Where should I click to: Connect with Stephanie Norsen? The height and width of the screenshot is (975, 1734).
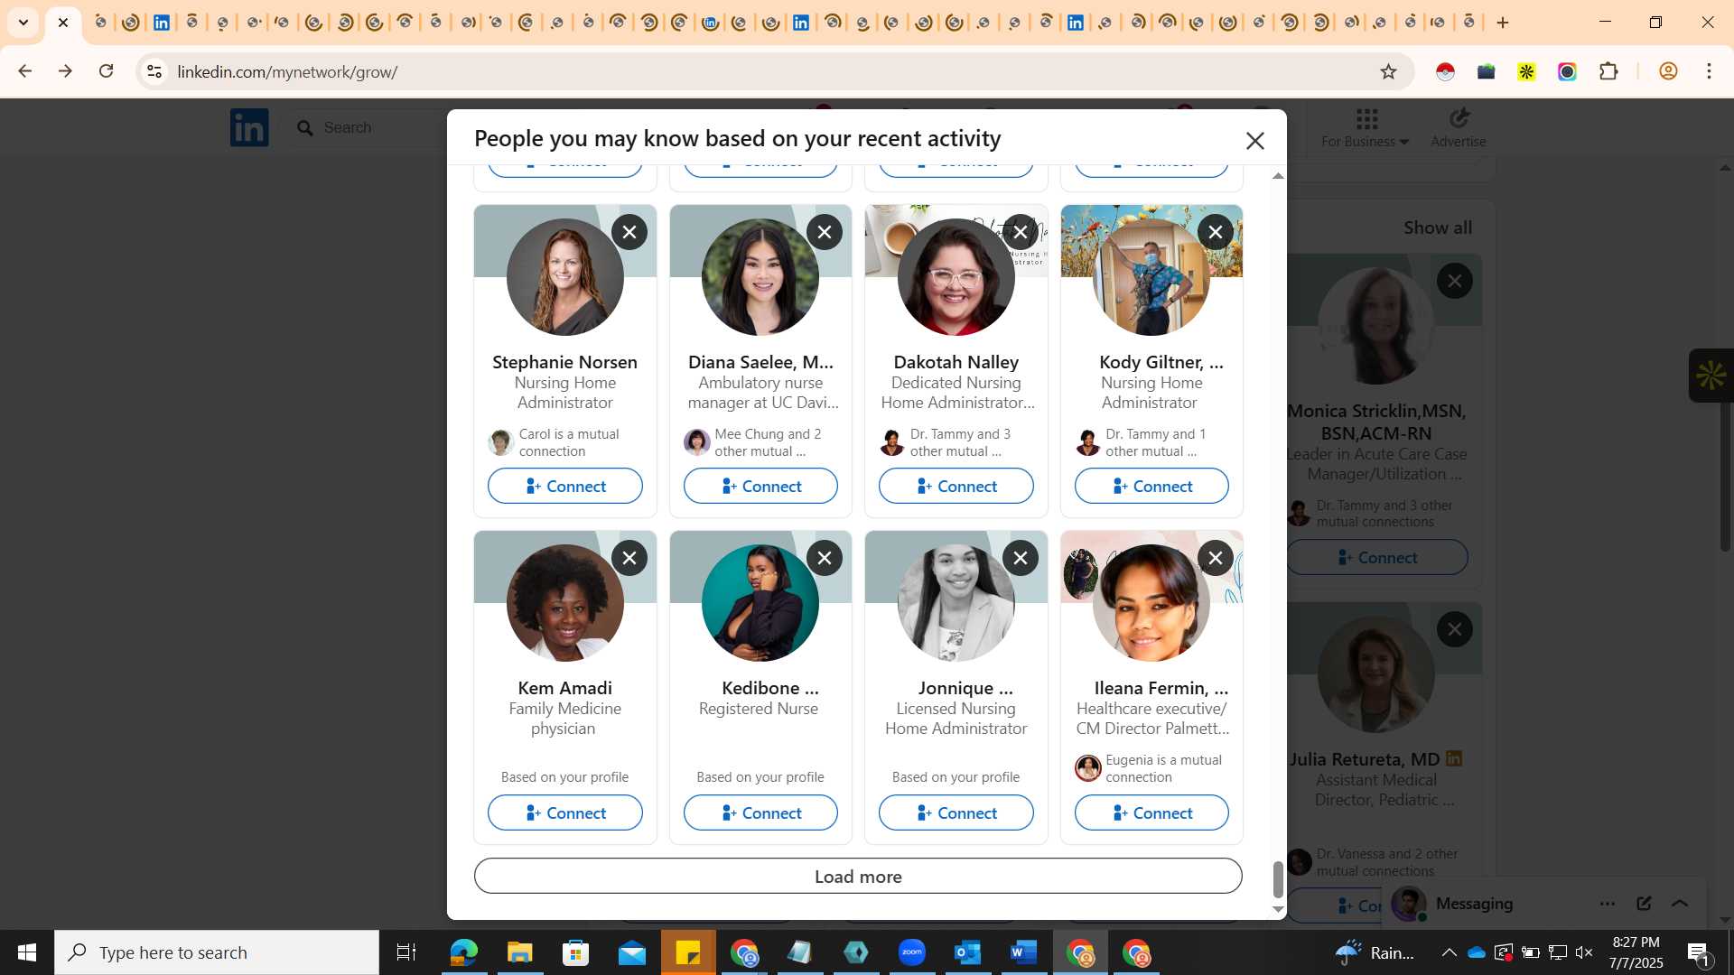pos(565,486)
